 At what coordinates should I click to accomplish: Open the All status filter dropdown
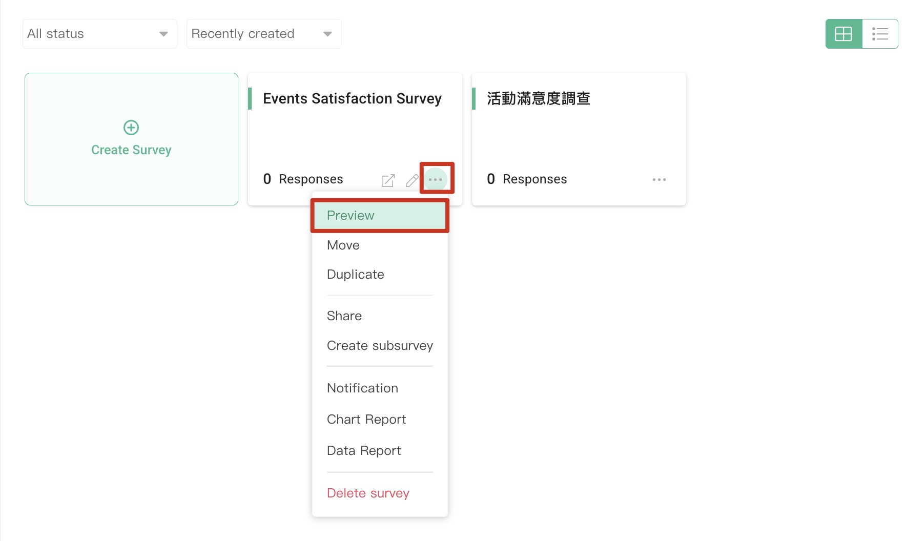coord(99,33)
